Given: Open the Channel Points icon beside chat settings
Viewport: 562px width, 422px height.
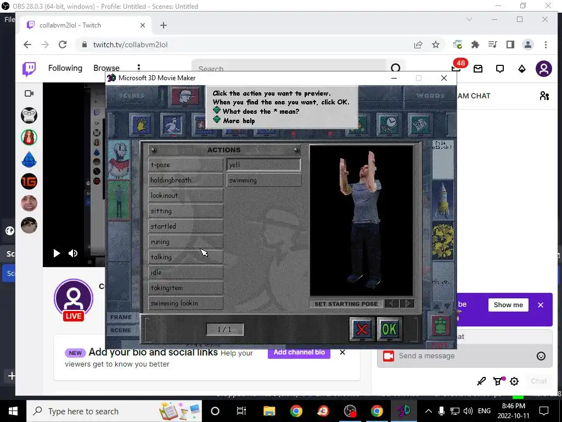Looking at the screenshot, I should tap(498, 381).
